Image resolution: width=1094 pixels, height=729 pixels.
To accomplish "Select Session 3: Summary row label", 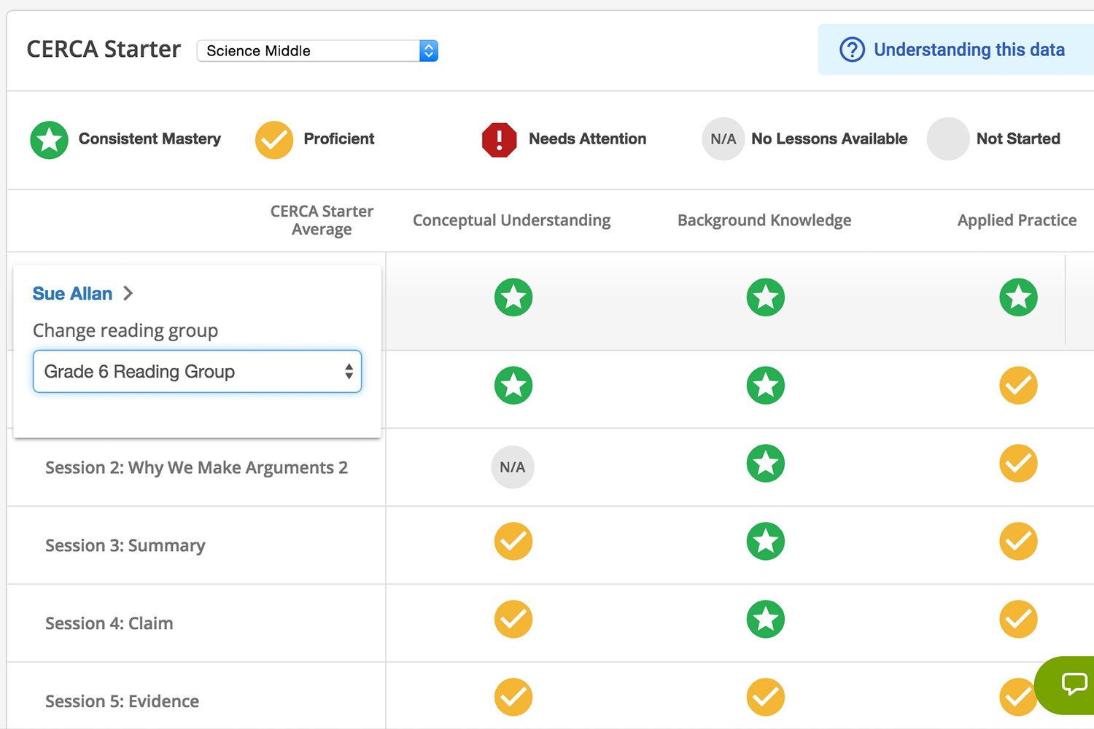I will [125, 546].
